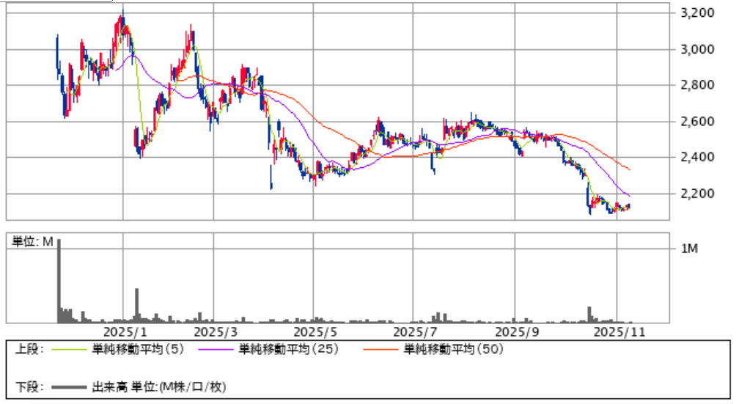Click the green 5-day moving average legend line

click(68, 350)
